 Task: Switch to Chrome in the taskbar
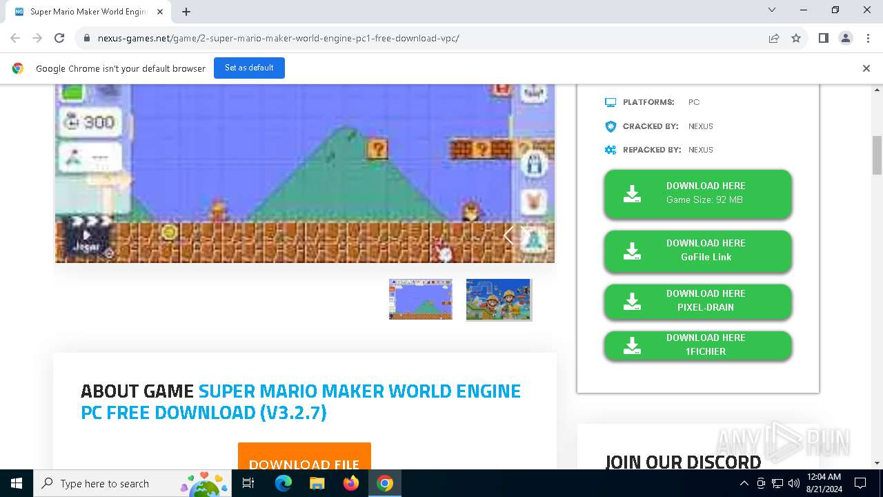(385, 483)
